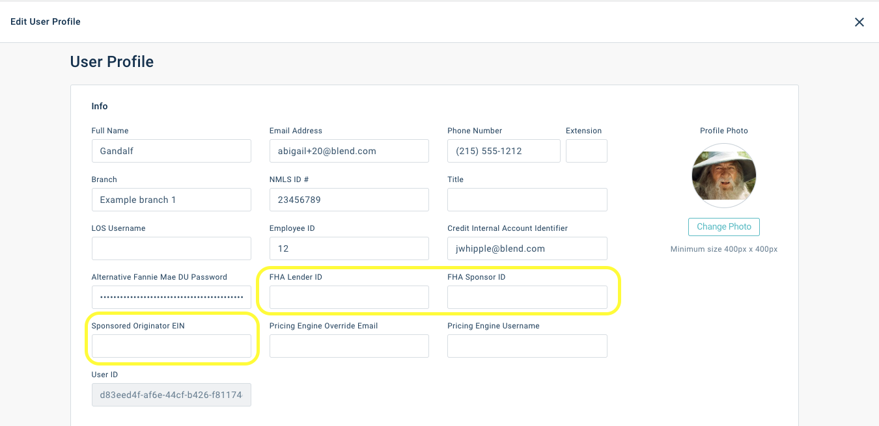The width and height of the screenshot is (879, 426).
Task: Click the LOS Username field
Action: 171,248
